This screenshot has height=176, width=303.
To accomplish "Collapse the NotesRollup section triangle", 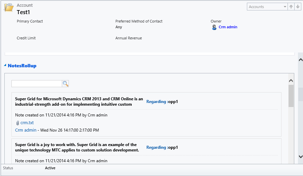I will pyautogui.click(x=5, y=65).
